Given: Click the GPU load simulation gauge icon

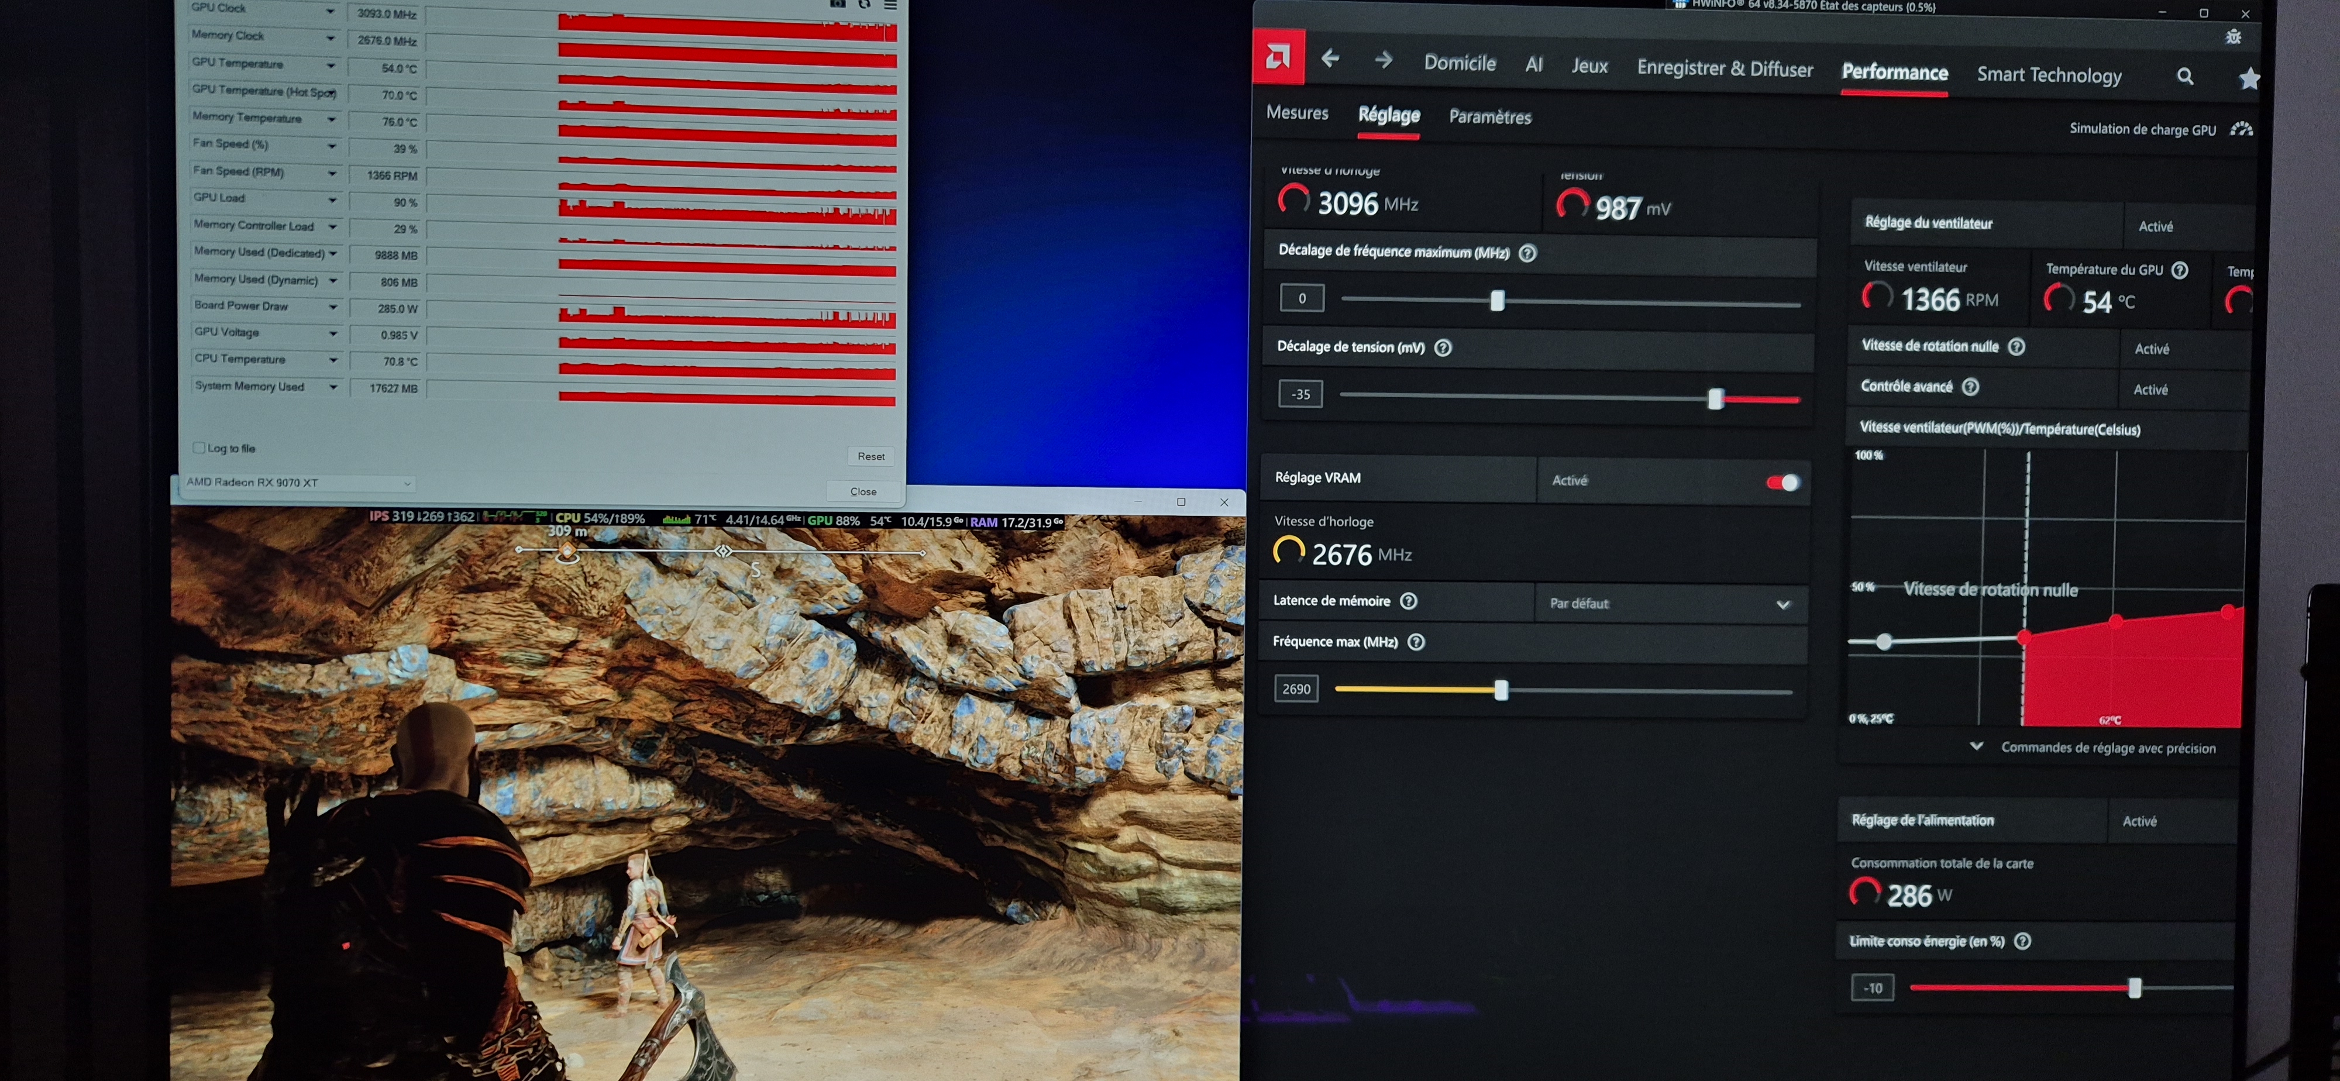Looking at the screenshot, I should [x=2241, y=129].
